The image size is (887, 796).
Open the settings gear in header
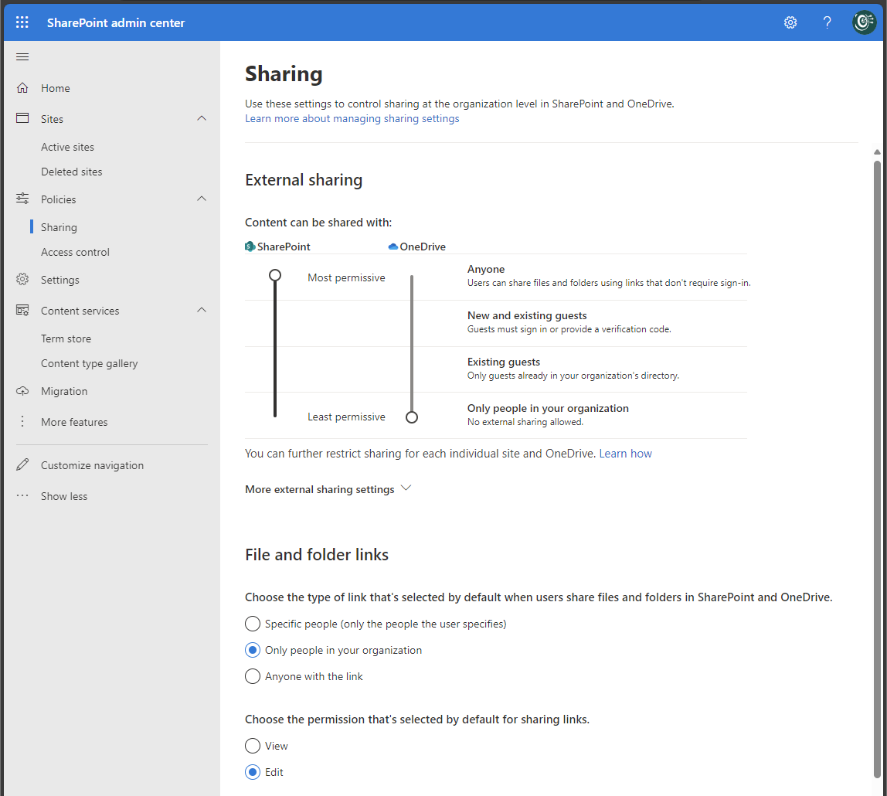click(x=790, y=22)
